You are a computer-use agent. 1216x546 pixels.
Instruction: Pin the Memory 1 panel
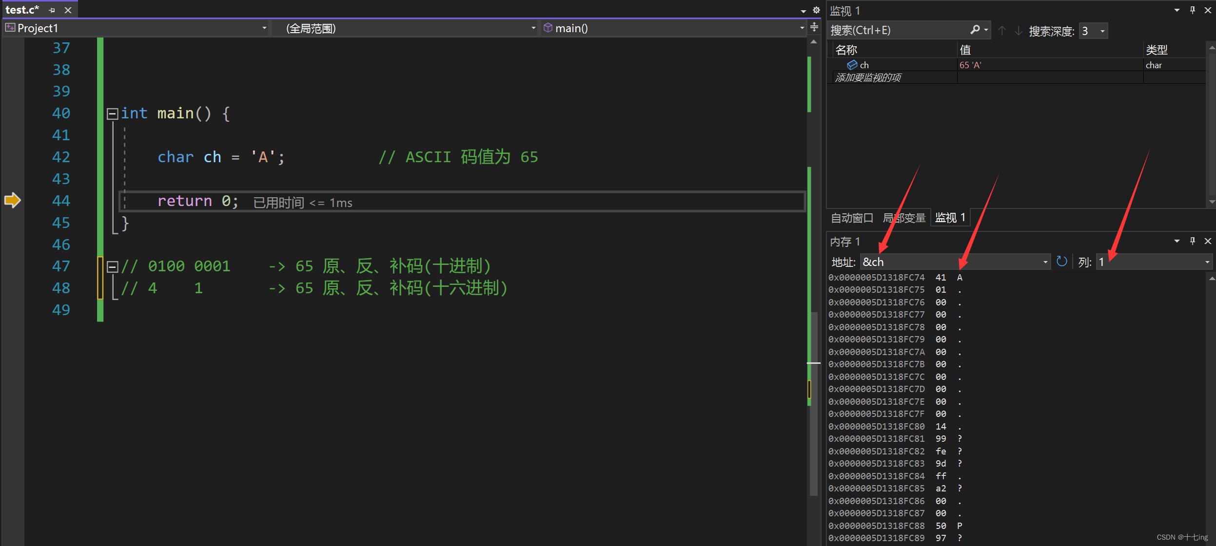click(1193, 241)
